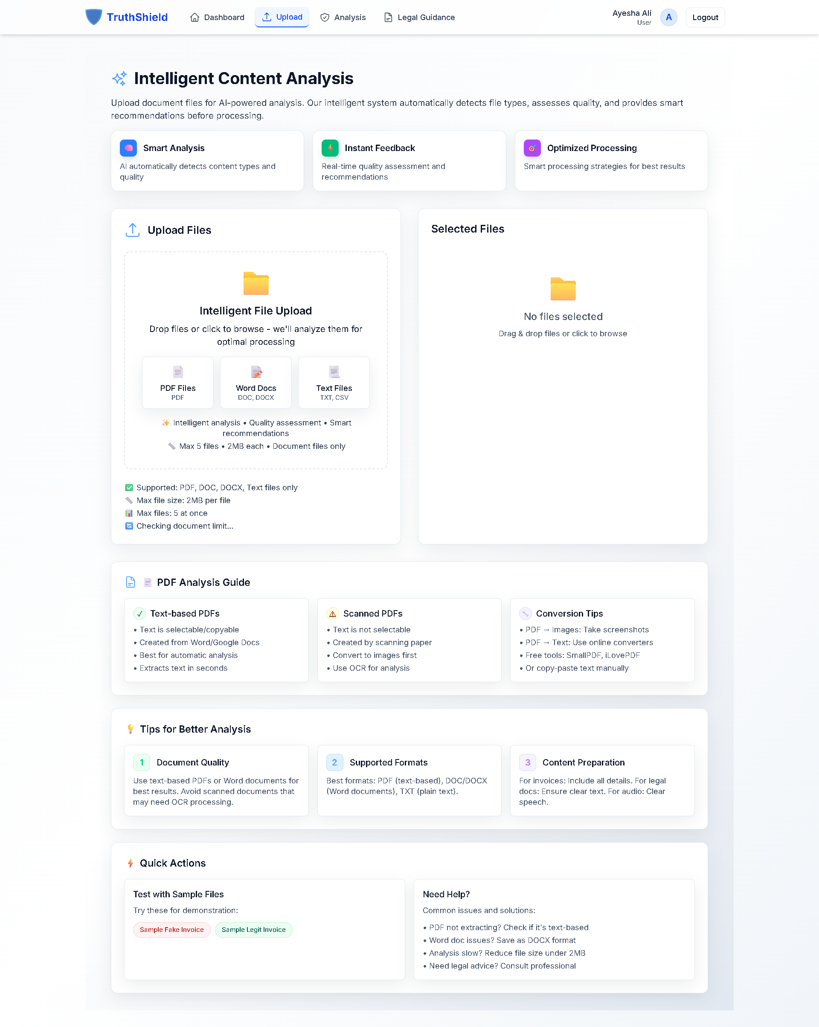819x1027 pixels.
Task: Click the Optimized Processing target icon
Action: coord(532,148)
